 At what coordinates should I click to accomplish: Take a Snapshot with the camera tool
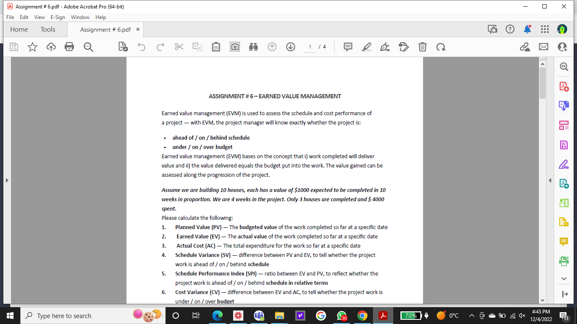click(x=234, y=47)
